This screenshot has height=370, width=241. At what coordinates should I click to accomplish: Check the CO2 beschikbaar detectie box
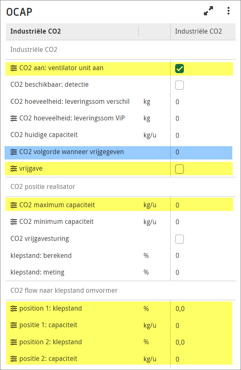[179, 85]
